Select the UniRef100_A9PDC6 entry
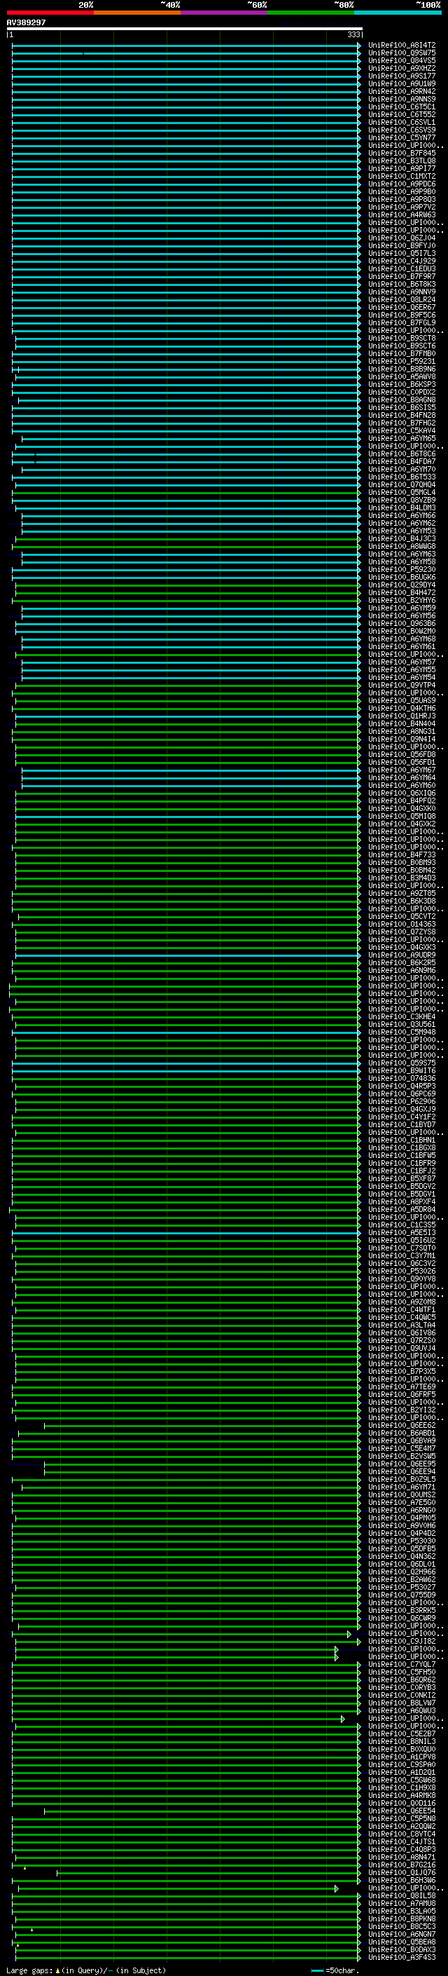Screen dimensions: 448x1976 (x=402, y=184)
